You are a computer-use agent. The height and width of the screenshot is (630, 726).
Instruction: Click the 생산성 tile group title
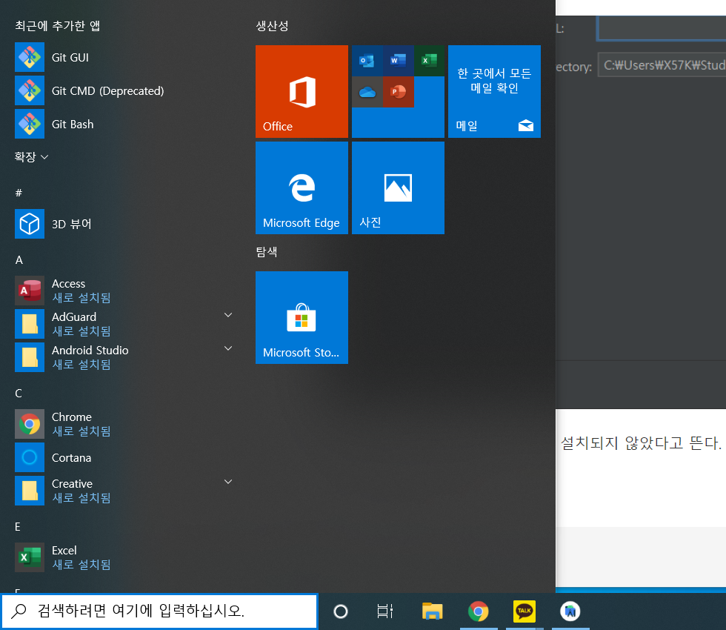tap(273, 26)
